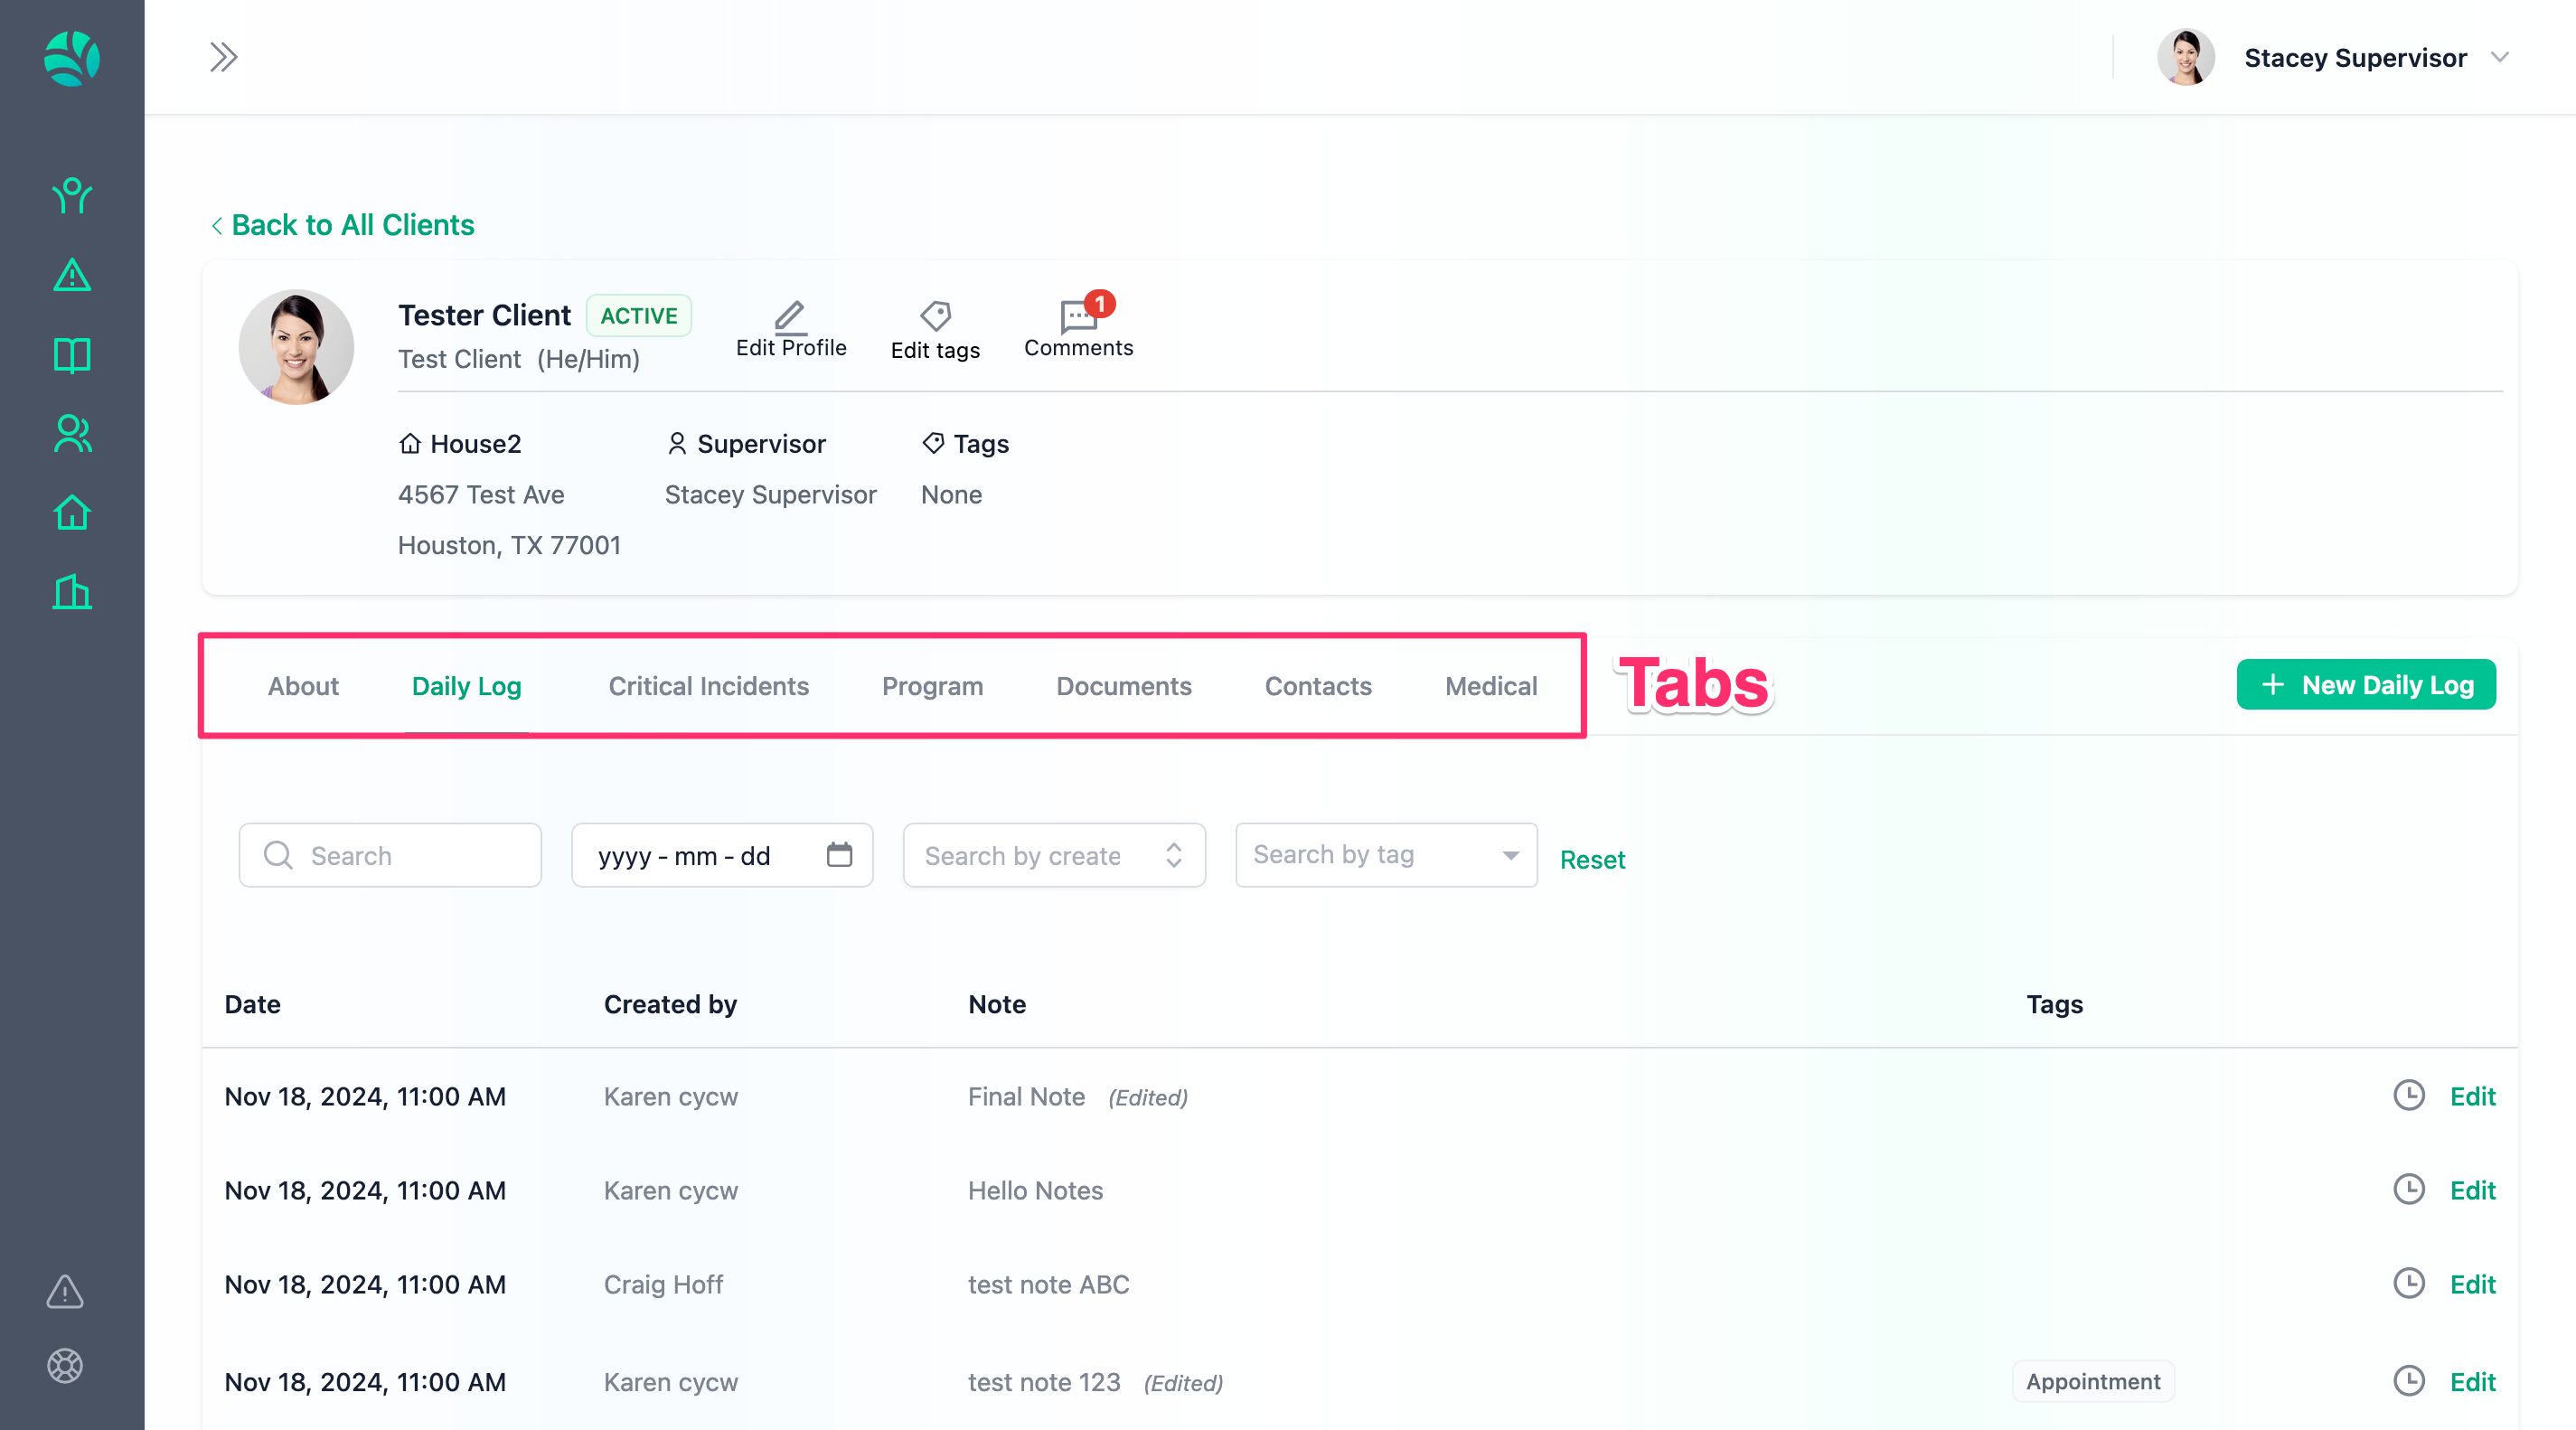
Task: Switch to the Medical tab
Action: pos(1490,686)
